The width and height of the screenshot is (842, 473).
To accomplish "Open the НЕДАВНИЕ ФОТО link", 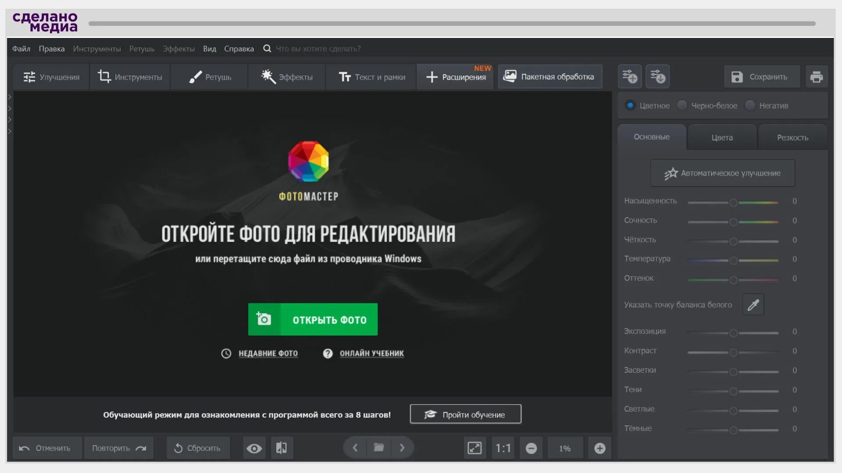I will pyautogui.click(x=268, y=353).
